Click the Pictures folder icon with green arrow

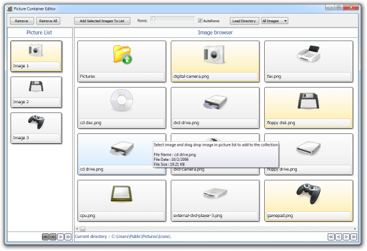coord(123,55)
